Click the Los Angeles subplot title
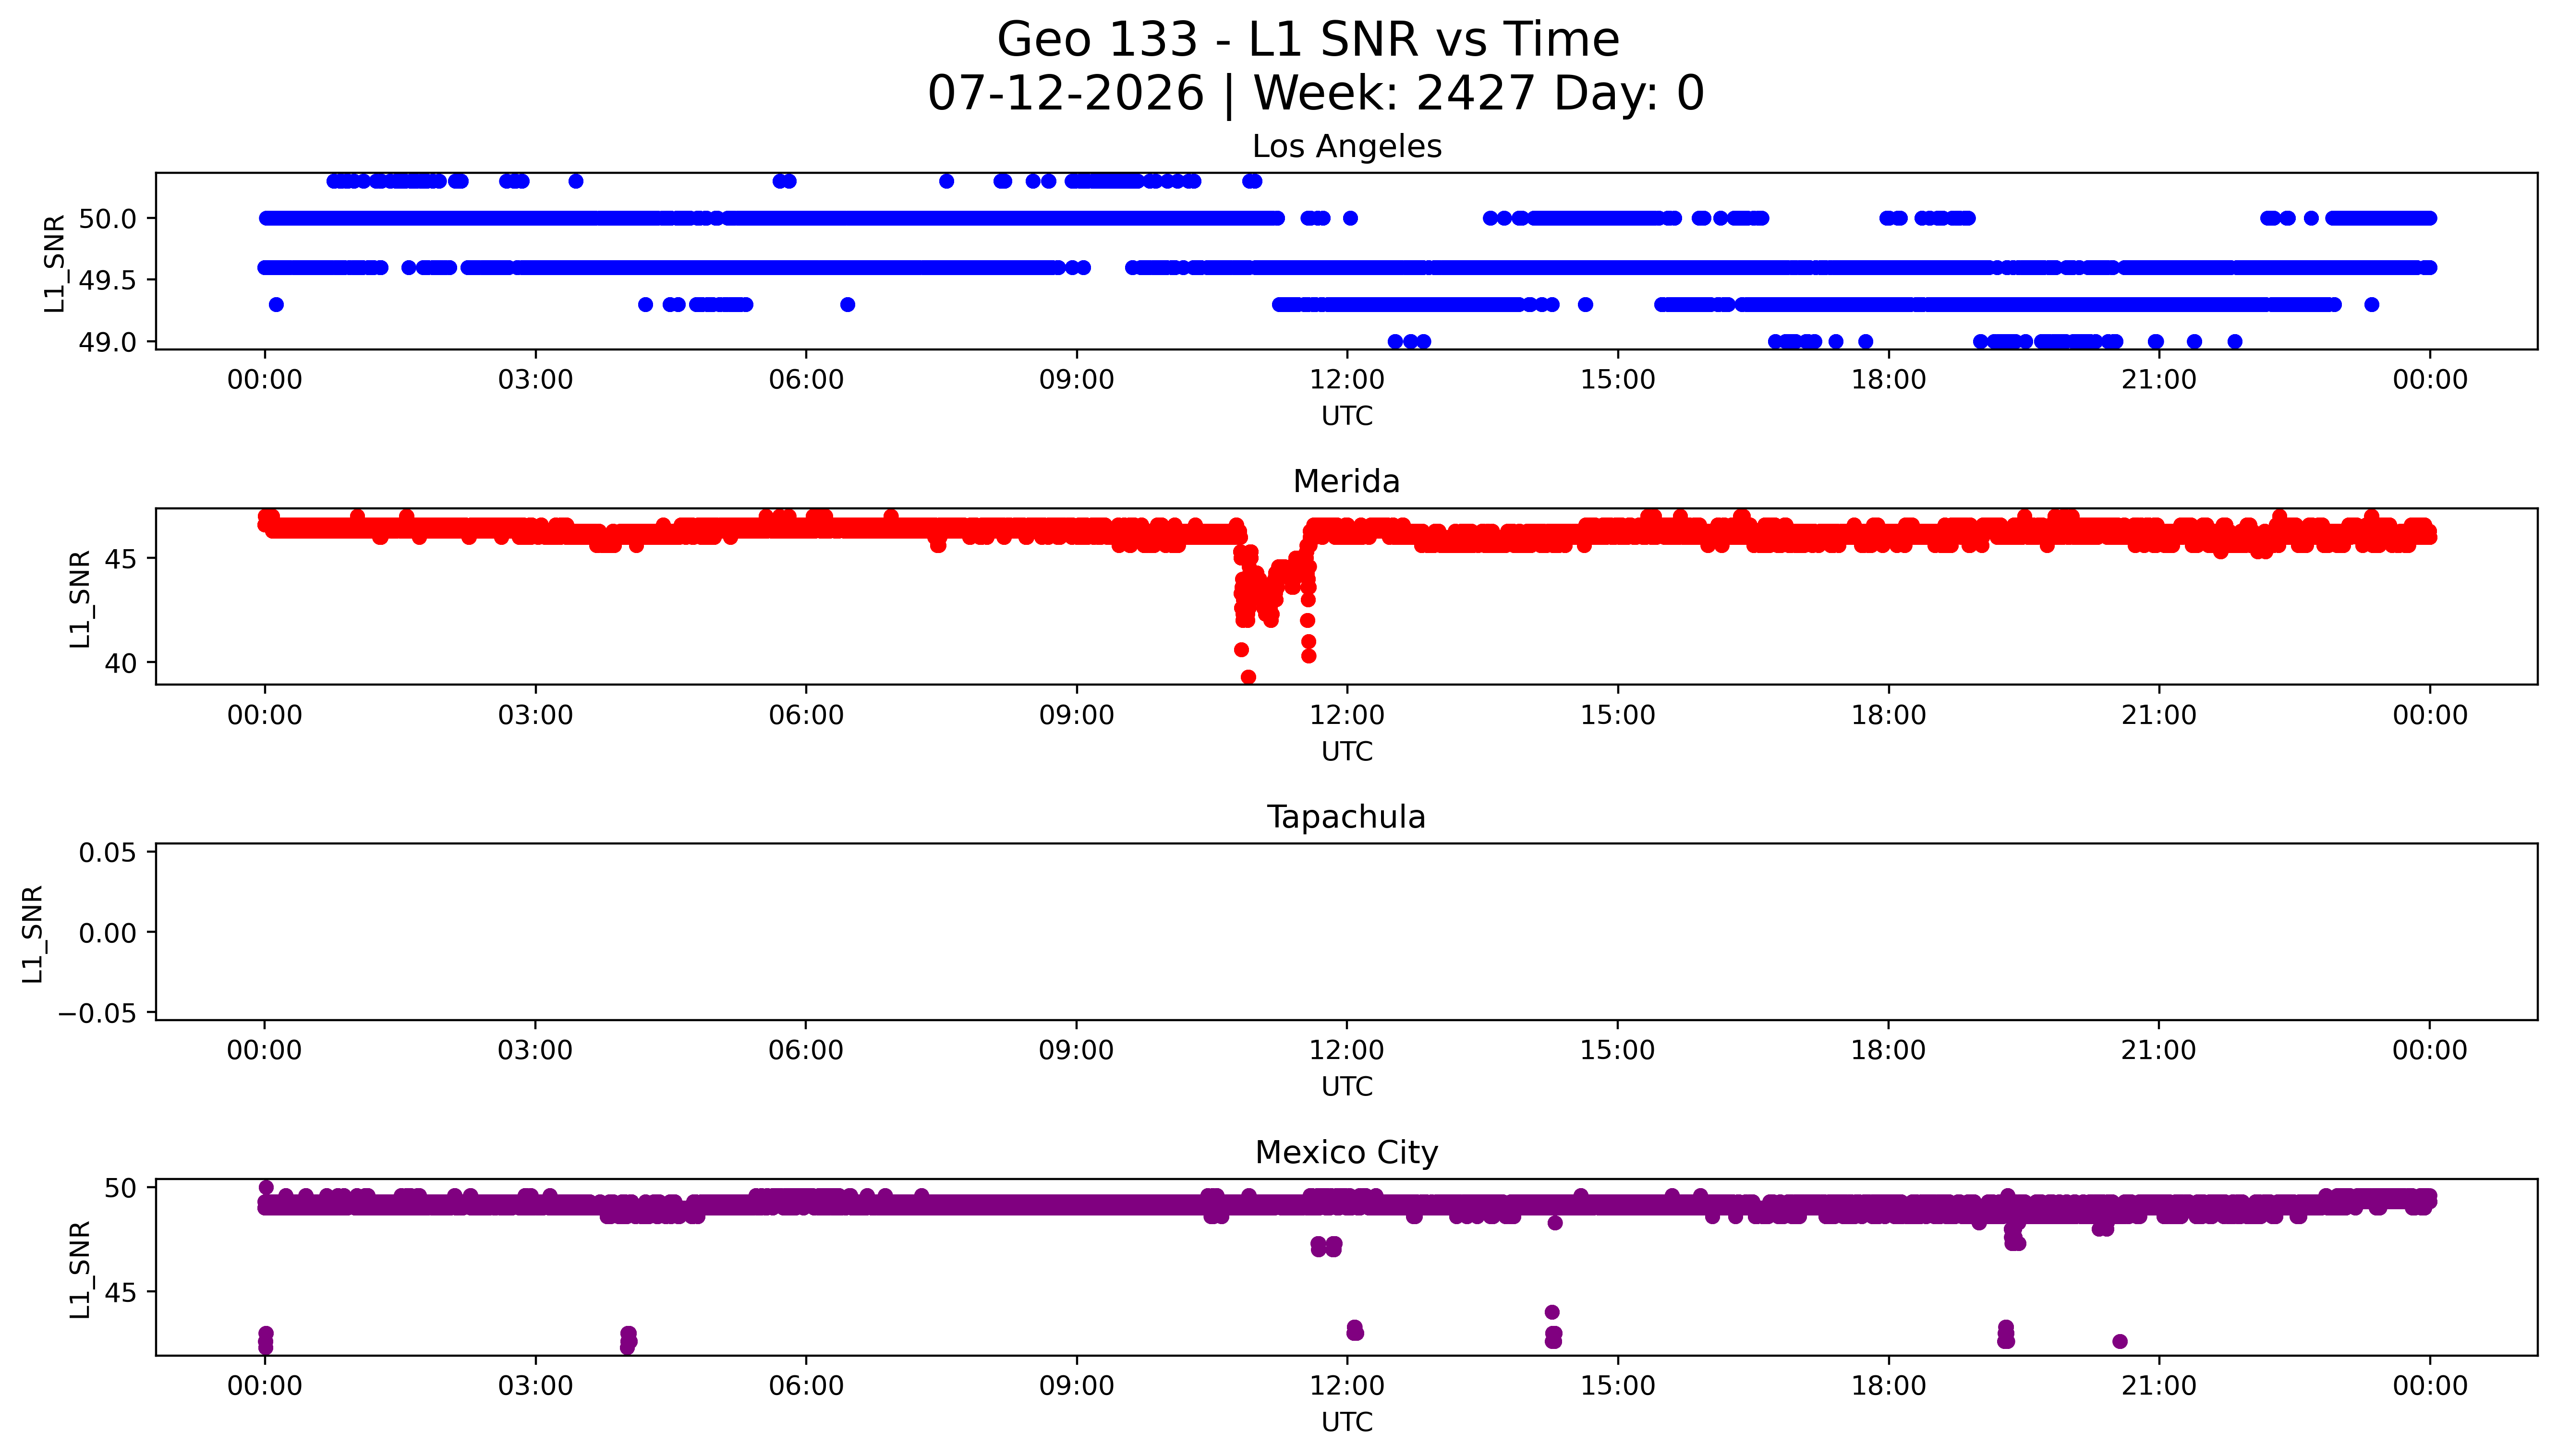 click(x=1346, y=146)
